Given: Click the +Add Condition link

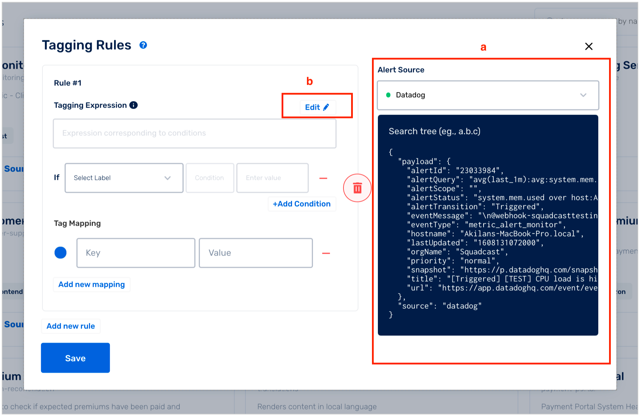Looking at the screenshot, I should pos(301,204).
